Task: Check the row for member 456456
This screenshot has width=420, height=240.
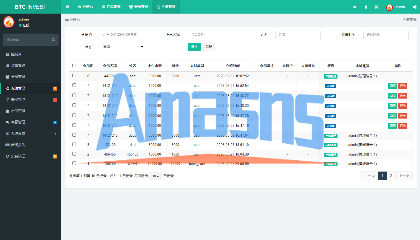Action: 74,154
